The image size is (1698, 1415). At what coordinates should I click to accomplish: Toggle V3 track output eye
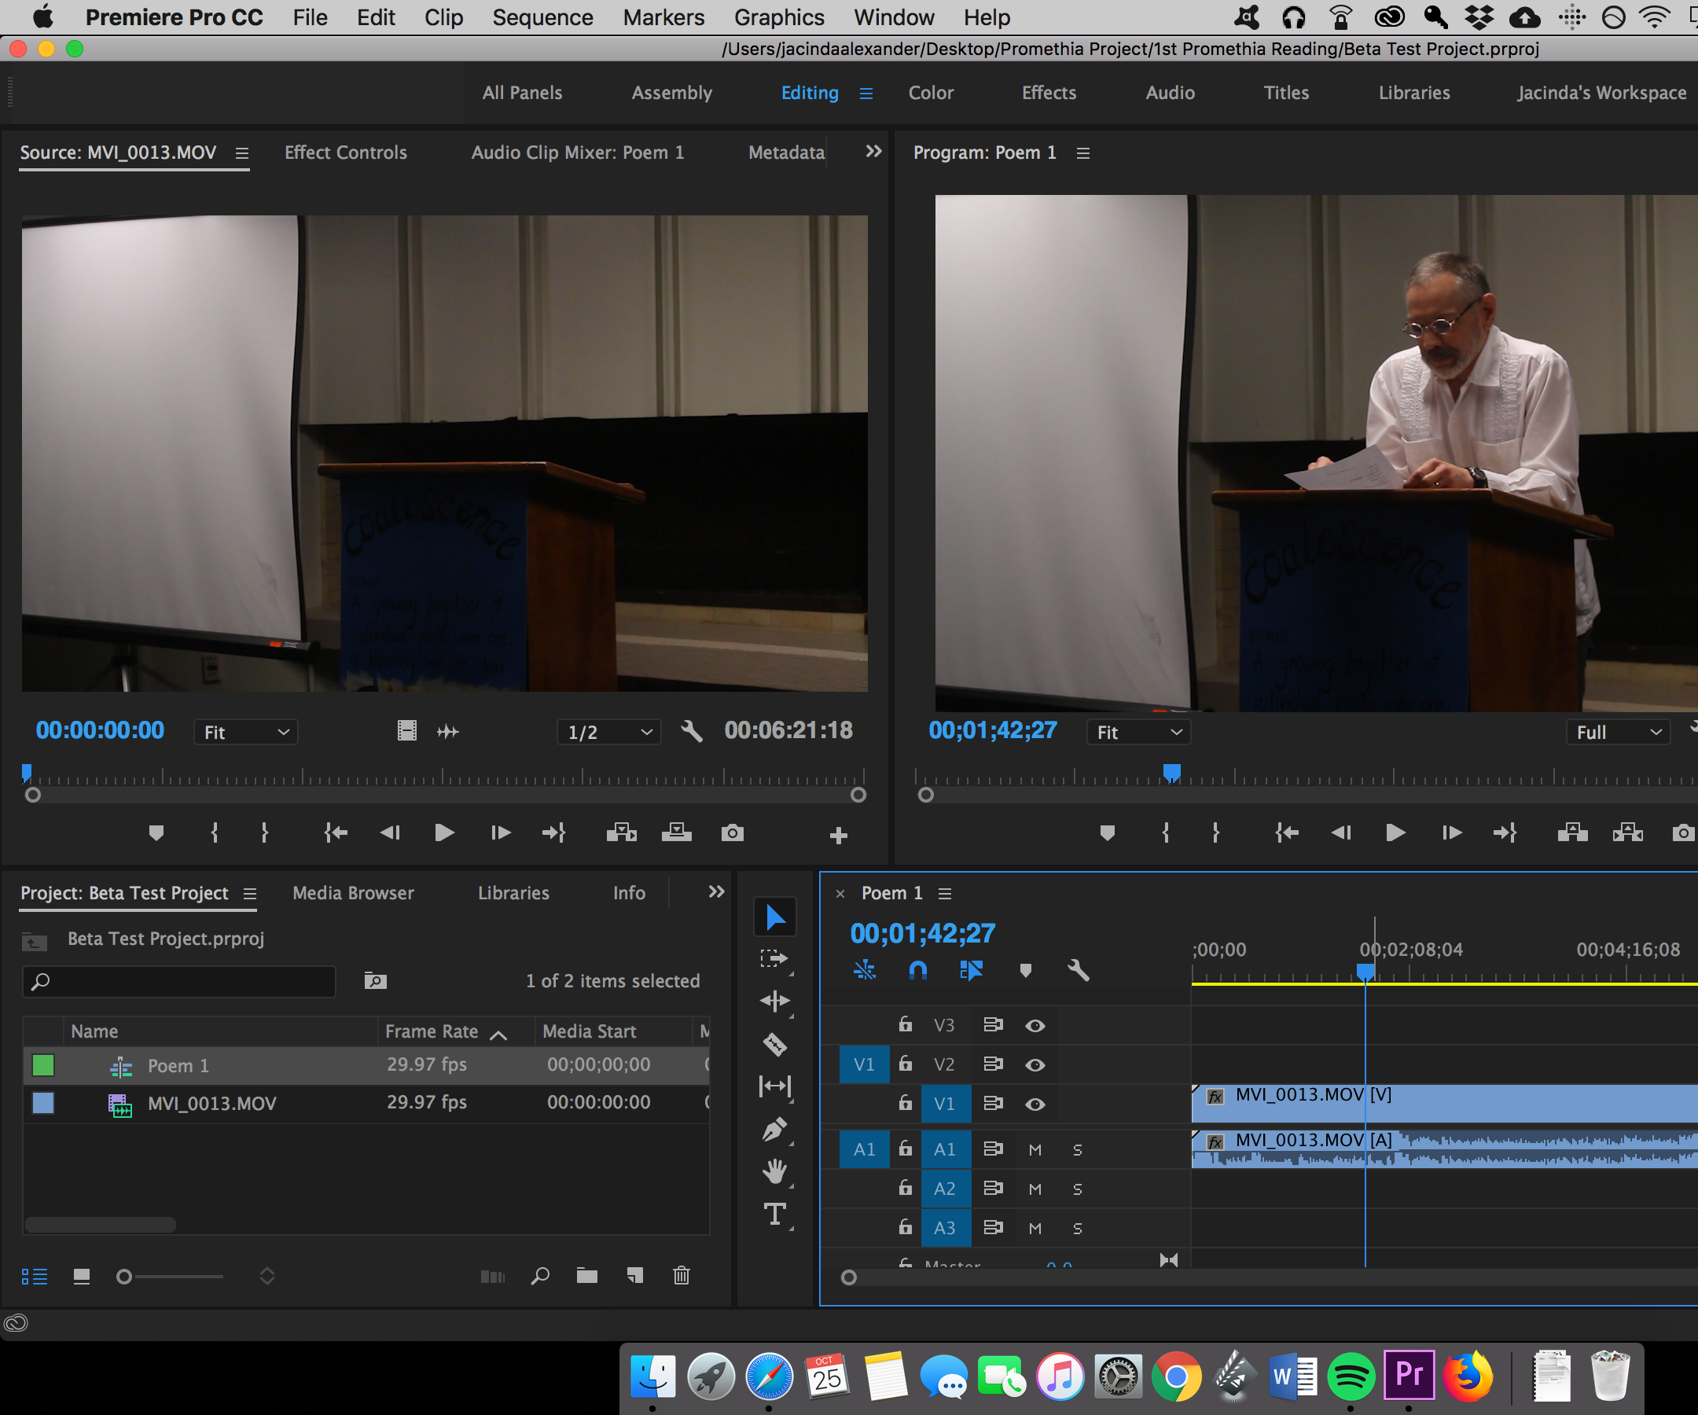pos(1035,1026)
